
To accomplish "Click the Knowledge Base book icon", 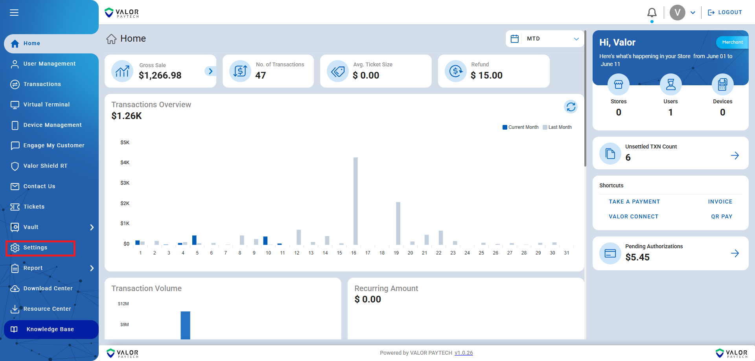I will [x=14, y=330].
